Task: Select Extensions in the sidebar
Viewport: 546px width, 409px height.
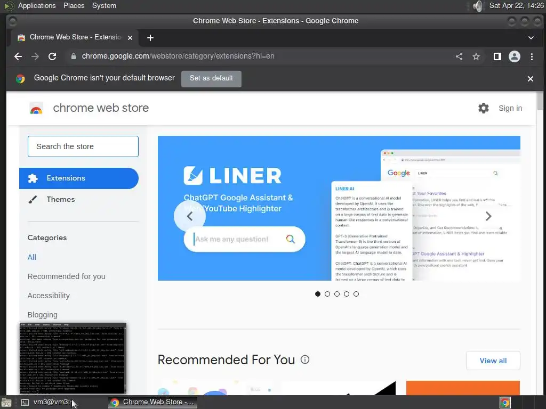Action: 79,178
